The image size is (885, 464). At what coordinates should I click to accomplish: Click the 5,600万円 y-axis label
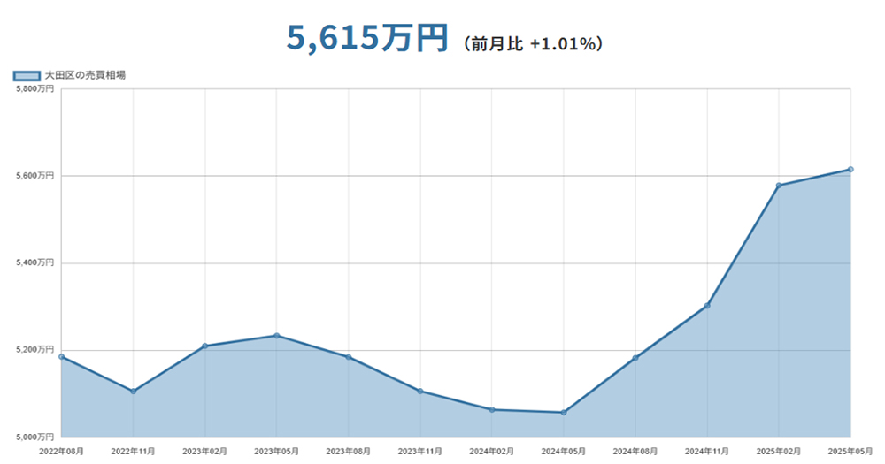35,176
